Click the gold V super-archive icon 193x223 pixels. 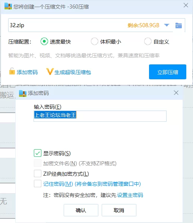tap(50, 71)
